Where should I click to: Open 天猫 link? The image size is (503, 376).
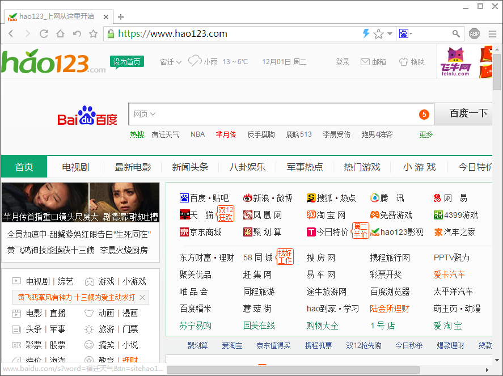coord(196,215)
